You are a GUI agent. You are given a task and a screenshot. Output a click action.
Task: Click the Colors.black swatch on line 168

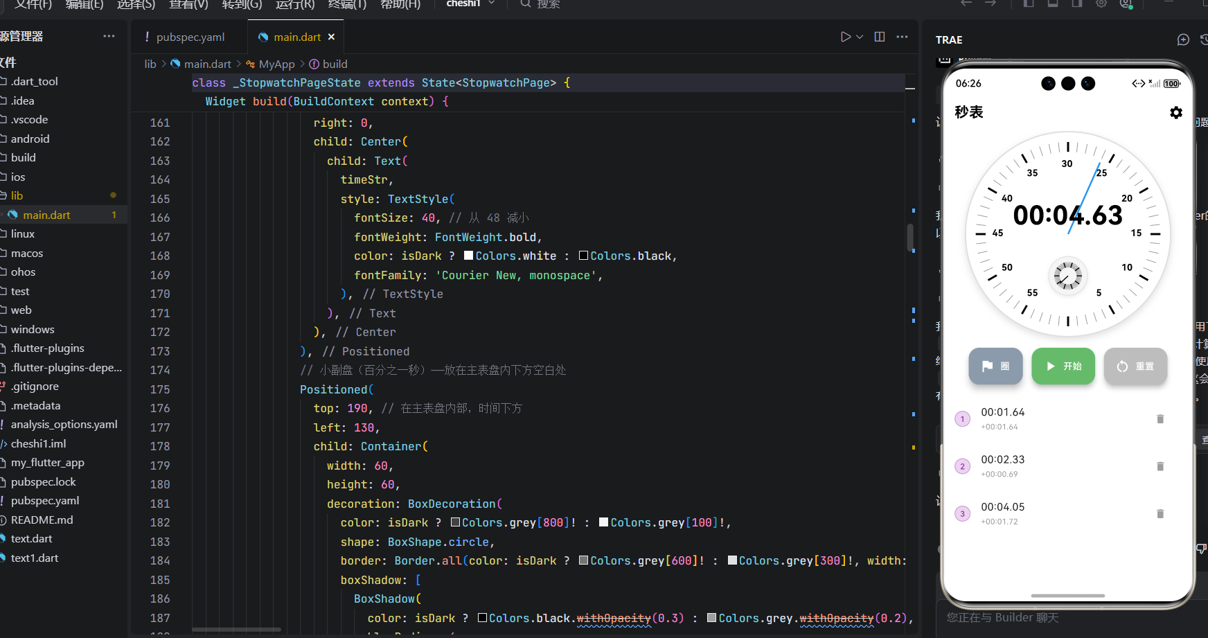(583, 256)
